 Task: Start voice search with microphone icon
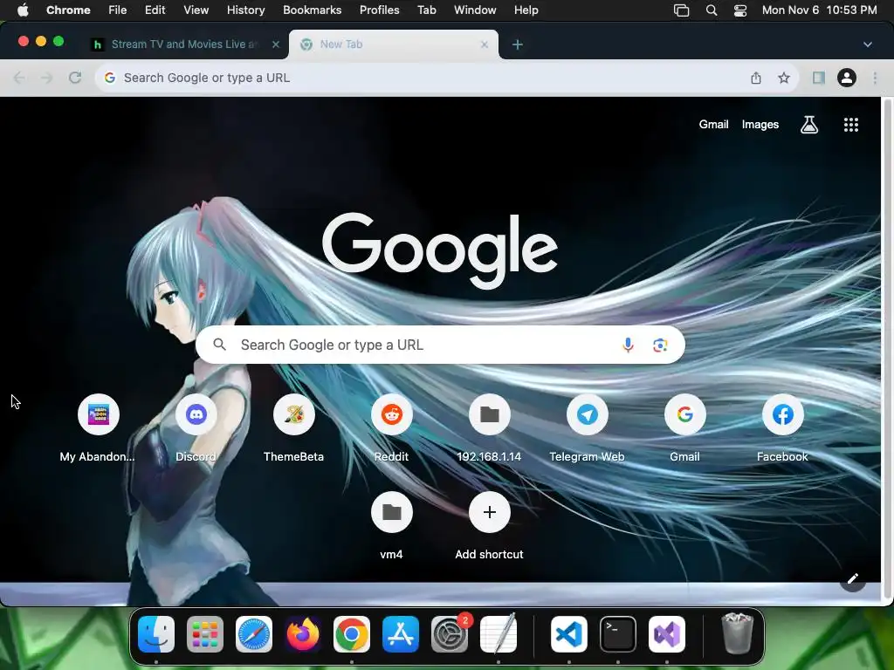(628, 345)
